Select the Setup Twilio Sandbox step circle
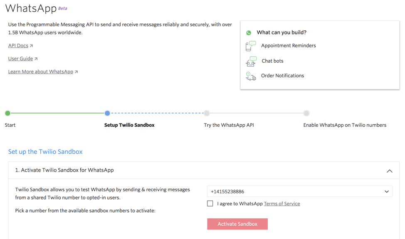Image resolution: width=405 pixels, height=239 pixels. click(107, 113)
